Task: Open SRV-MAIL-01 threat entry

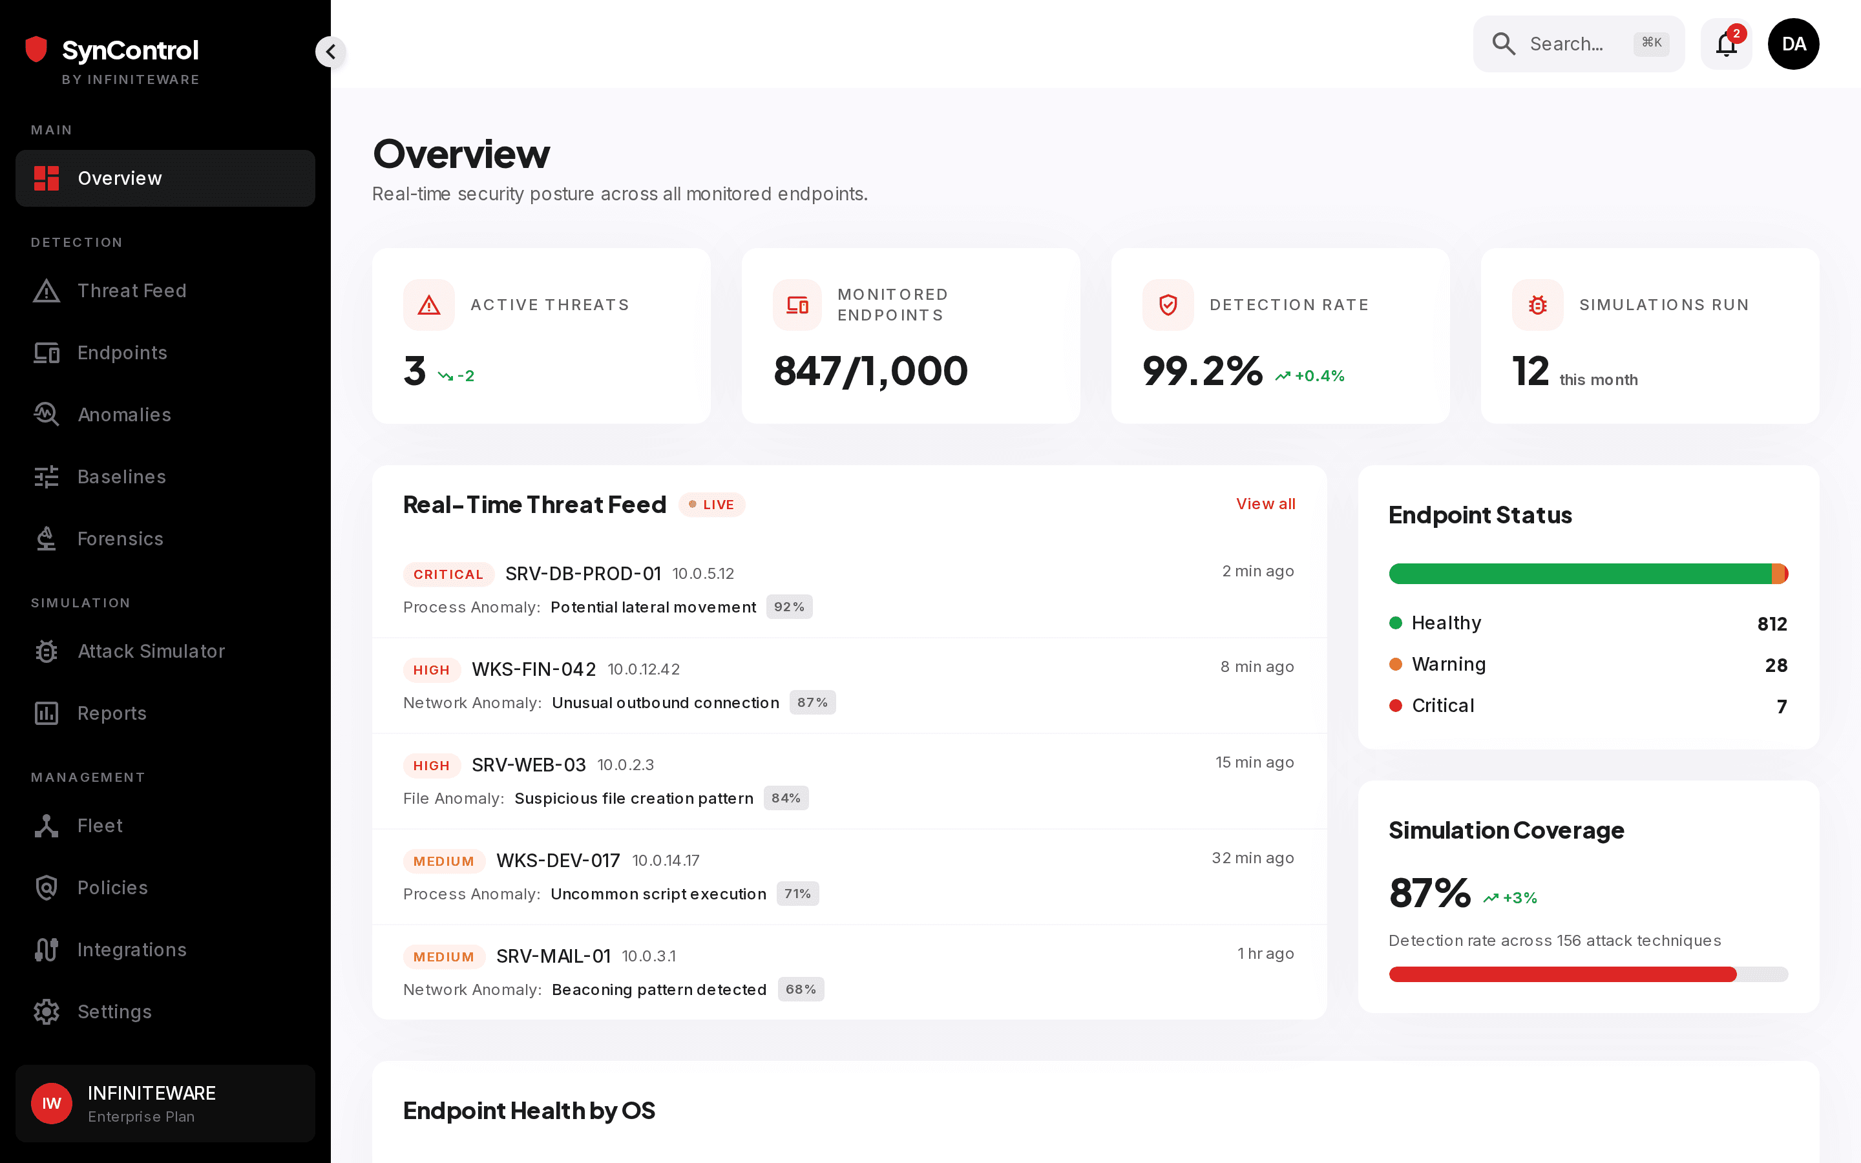Action: tap(849, 972)
